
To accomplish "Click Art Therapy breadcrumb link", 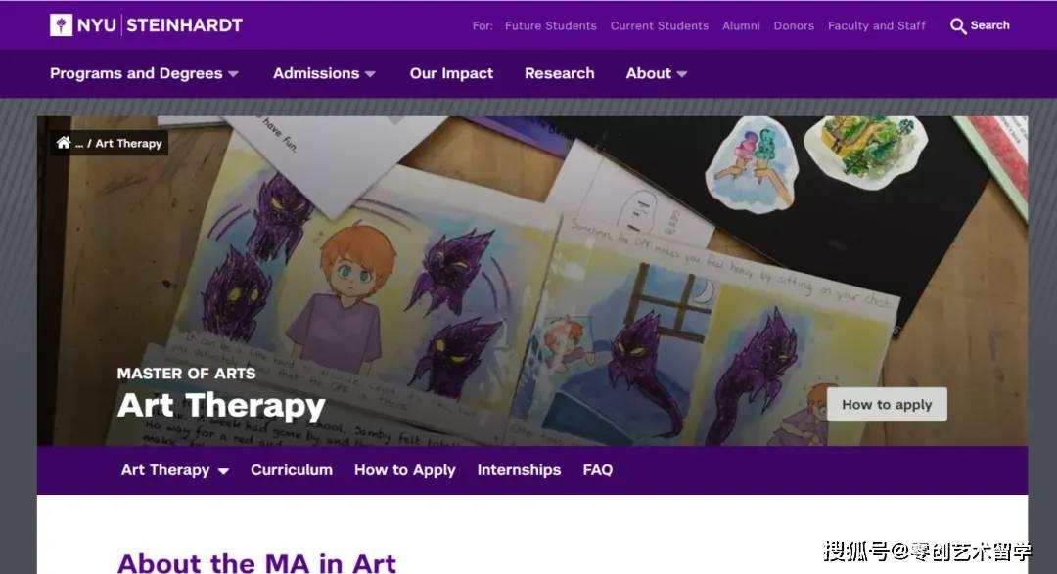I will click(129, 144).
